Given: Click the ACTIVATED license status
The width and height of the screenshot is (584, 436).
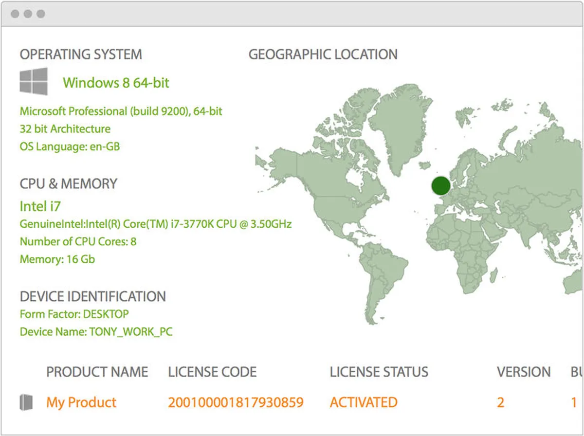Looking at the screenshot, I should pos(364,402).
